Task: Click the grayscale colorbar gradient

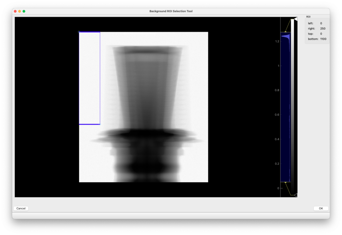Action: [292, 106]
